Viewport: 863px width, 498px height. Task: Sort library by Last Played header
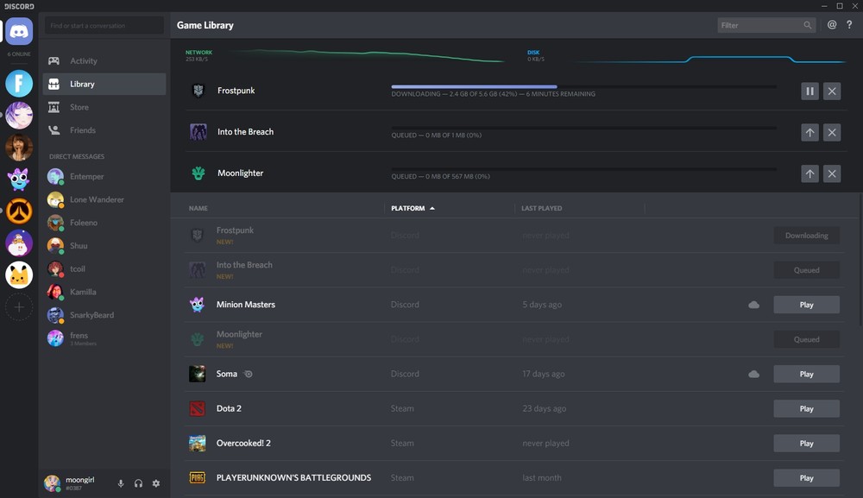pyautogui.click(x=542, y=208)
